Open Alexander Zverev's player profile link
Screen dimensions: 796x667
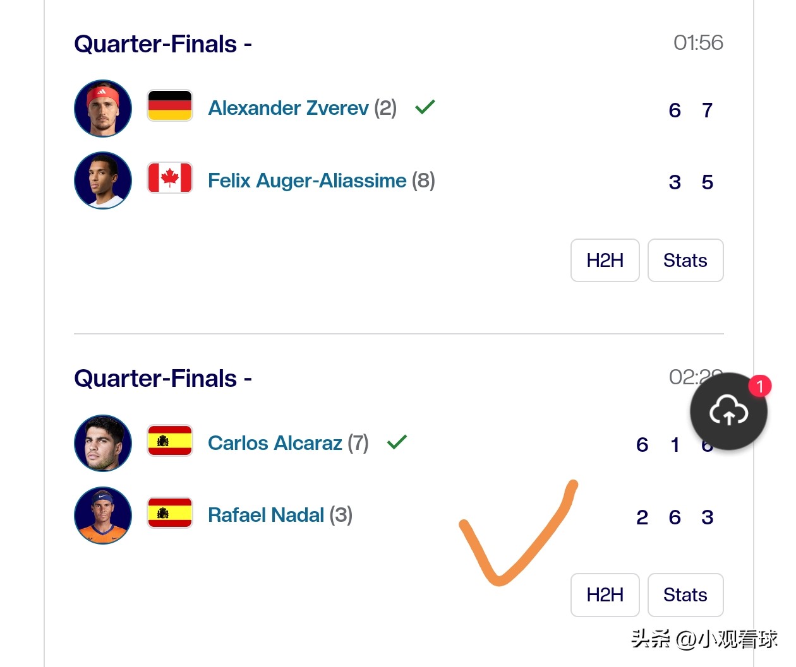(288, 108)
